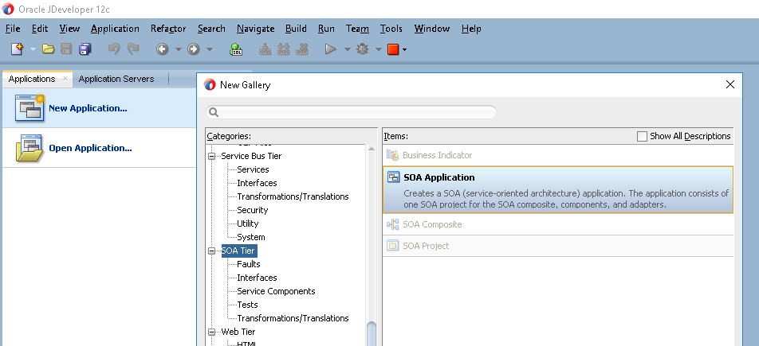759x346 pixels.
Task: Click the magnifier icon in search field
Action: 214,113
